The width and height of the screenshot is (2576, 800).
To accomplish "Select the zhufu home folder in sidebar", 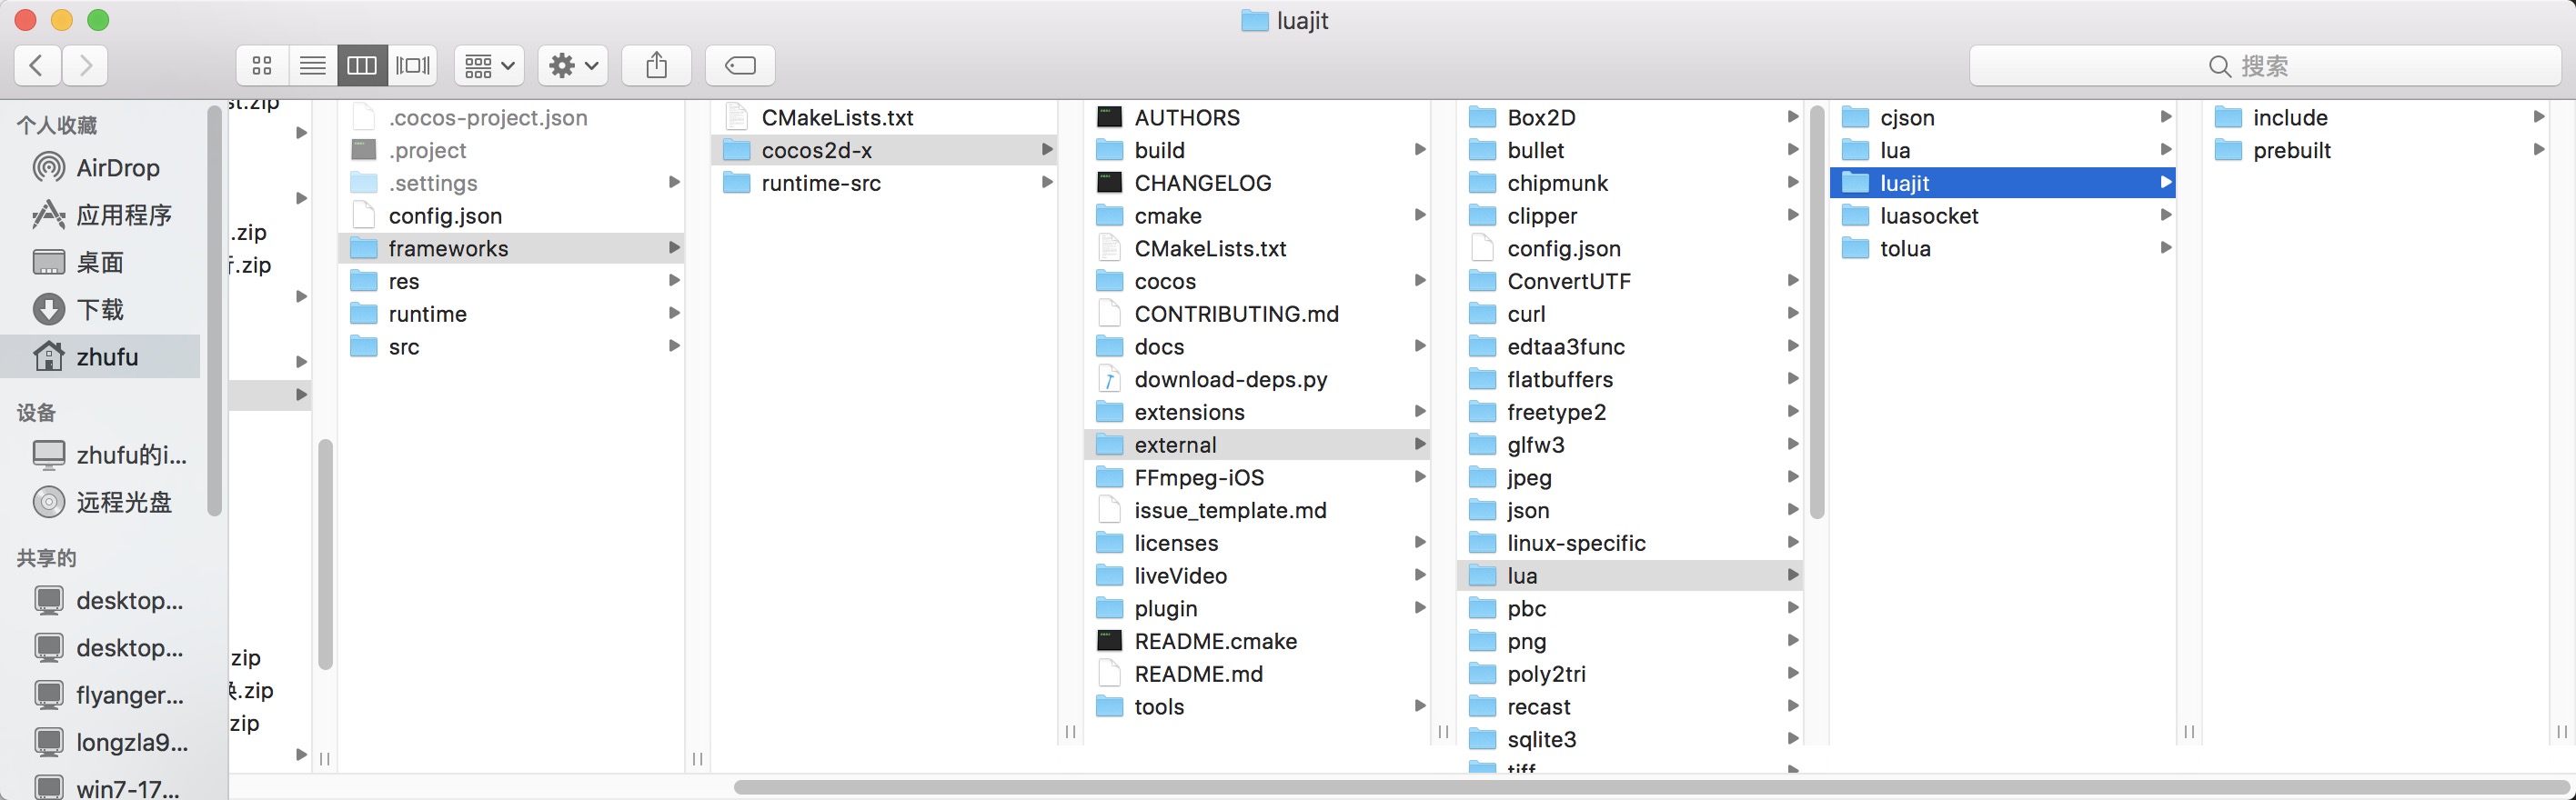I will point(100,357).
